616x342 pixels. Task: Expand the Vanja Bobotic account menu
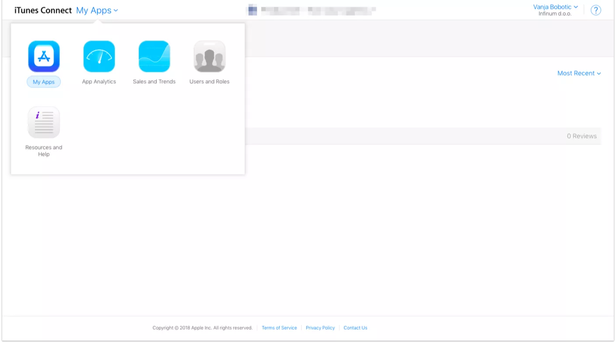pos(555,7)
